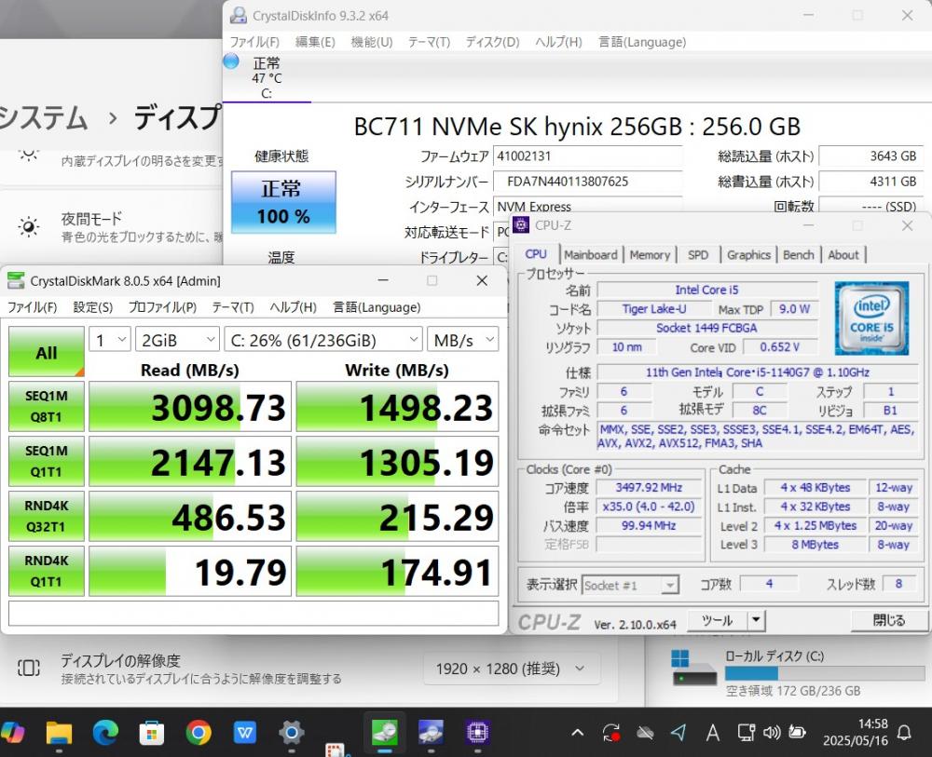The width and height of the screenshot is (932, 757).
Task: Open プロファイル(P) menu in CrystalDiskMark
Action: [162, 307]
